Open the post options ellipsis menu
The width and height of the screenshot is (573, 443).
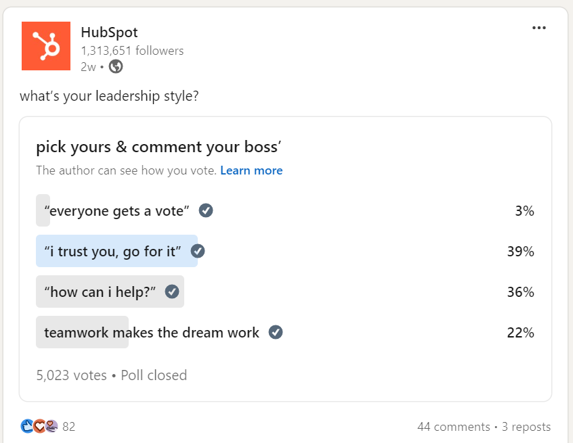pos(539,27)
